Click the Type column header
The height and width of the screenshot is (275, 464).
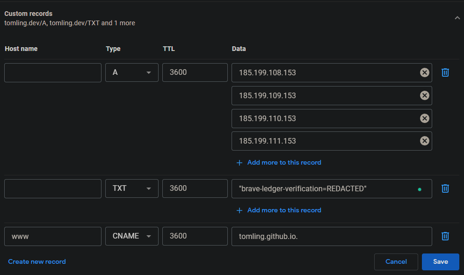(x=113, y=49)
